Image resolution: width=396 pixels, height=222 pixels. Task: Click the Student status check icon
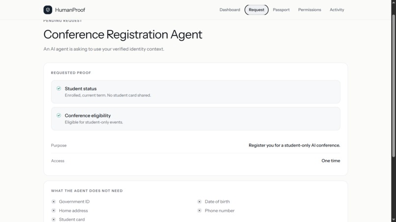[x=58, y=88]
